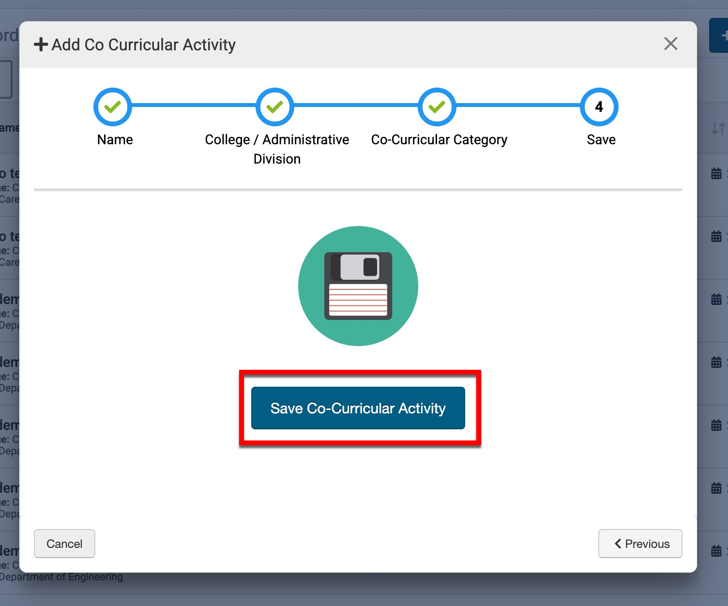Click the plus icon in dialog title
The width and height of the screenshot is (728, 606).
41,45
